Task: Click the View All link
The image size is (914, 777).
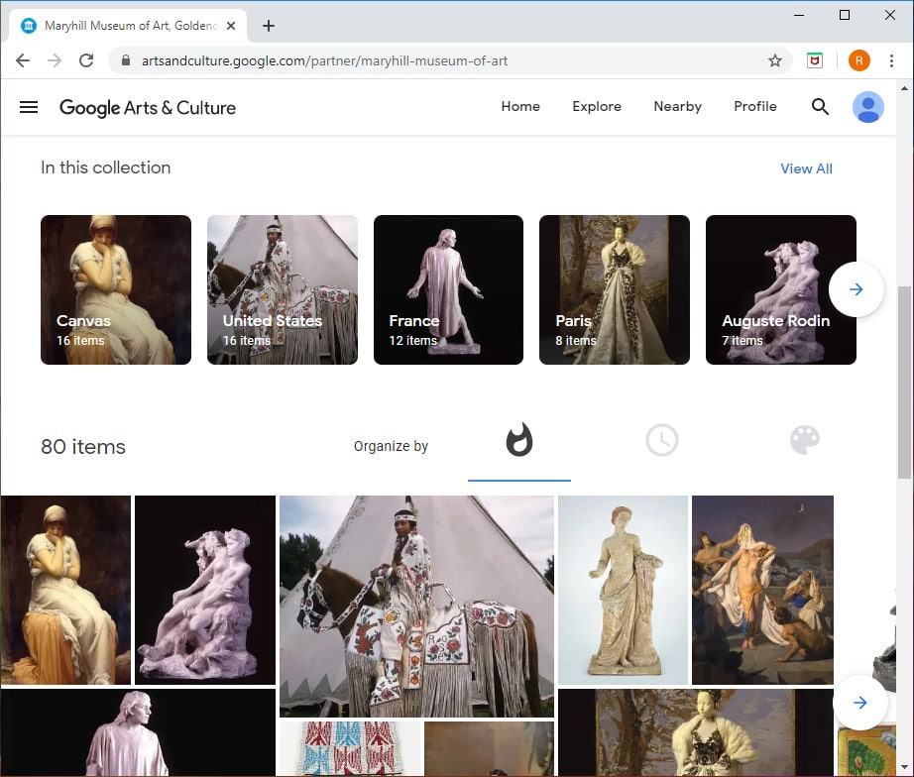Action: [x=806, y=168]
